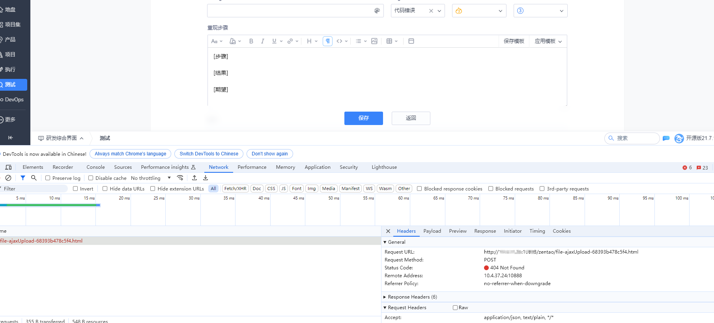Open the heading H menu
The image size is (714, 323).
point(312,41)
